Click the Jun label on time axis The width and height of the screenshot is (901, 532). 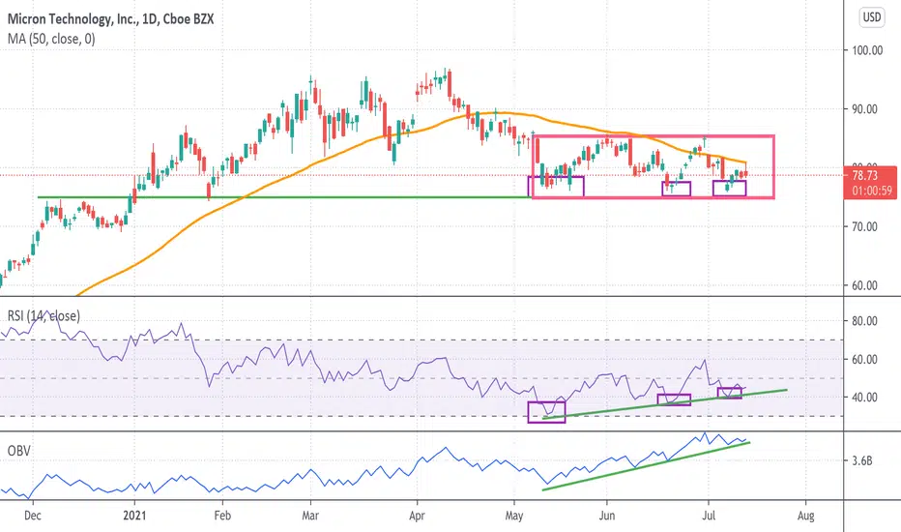(x=607, y=516)
